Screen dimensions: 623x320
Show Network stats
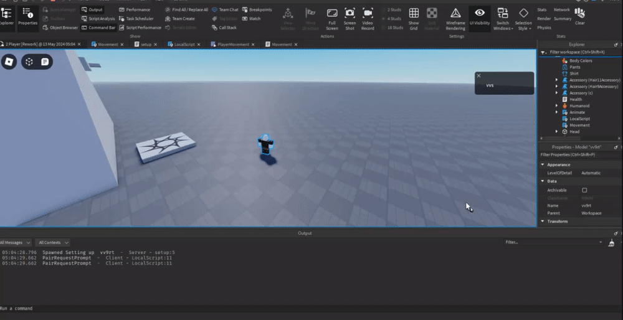click(561, 9)
